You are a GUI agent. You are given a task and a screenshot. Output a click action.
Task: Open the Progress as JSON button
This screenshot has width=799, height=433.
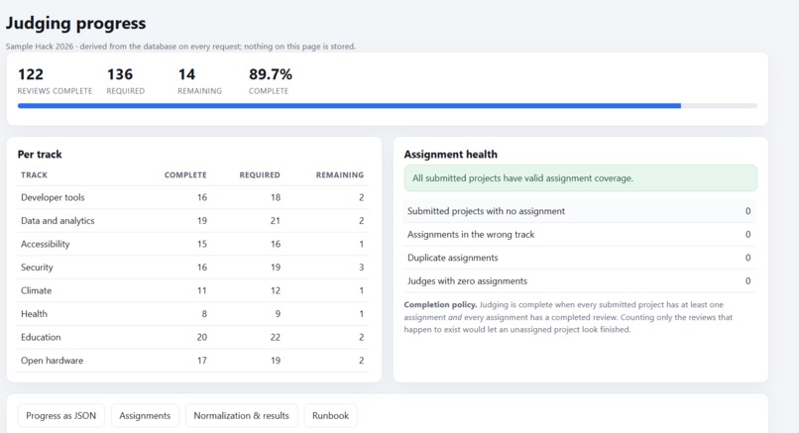(60, 416)
